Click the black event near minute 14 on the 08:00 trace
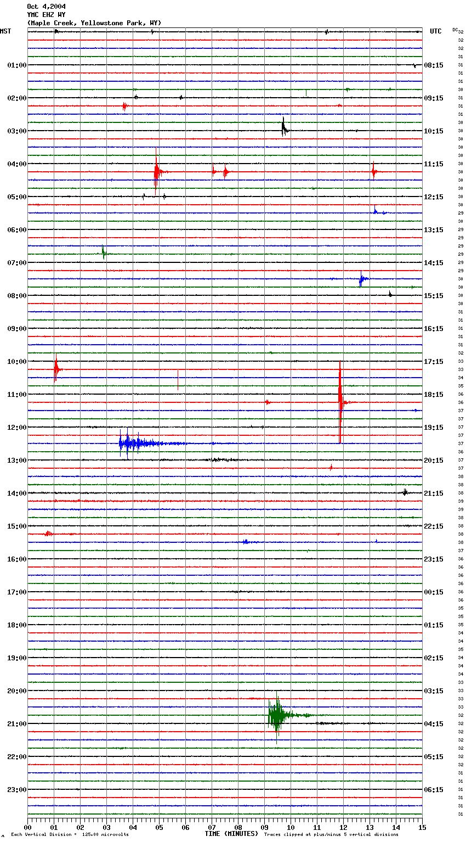This screenshot has height=842, width=466. (x=390, y=295)
